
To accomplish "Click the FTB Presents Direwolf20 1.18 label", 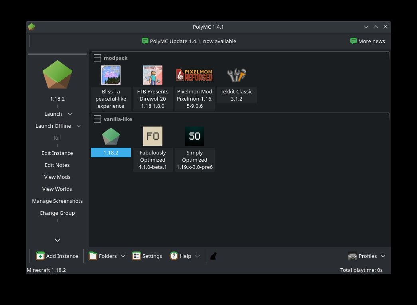I will coord(153,99).
